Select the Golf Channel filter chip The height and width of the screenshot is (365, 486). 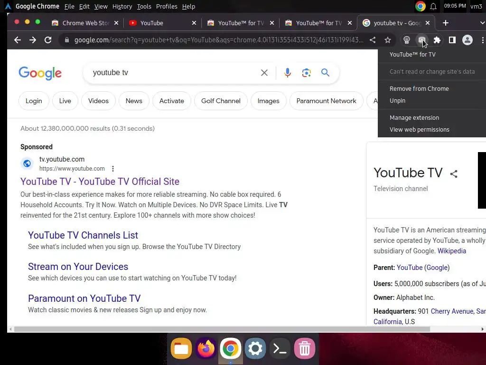click(221, 101)
